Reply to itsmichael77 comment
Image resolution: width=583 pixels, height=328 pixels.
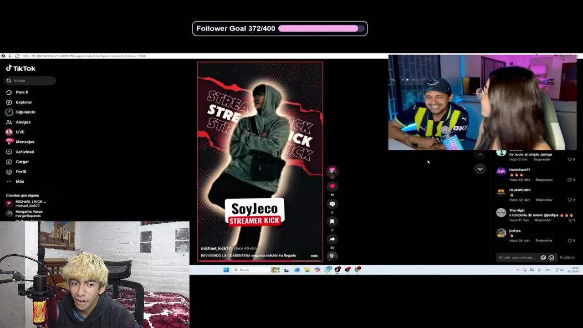pos(544,179)
